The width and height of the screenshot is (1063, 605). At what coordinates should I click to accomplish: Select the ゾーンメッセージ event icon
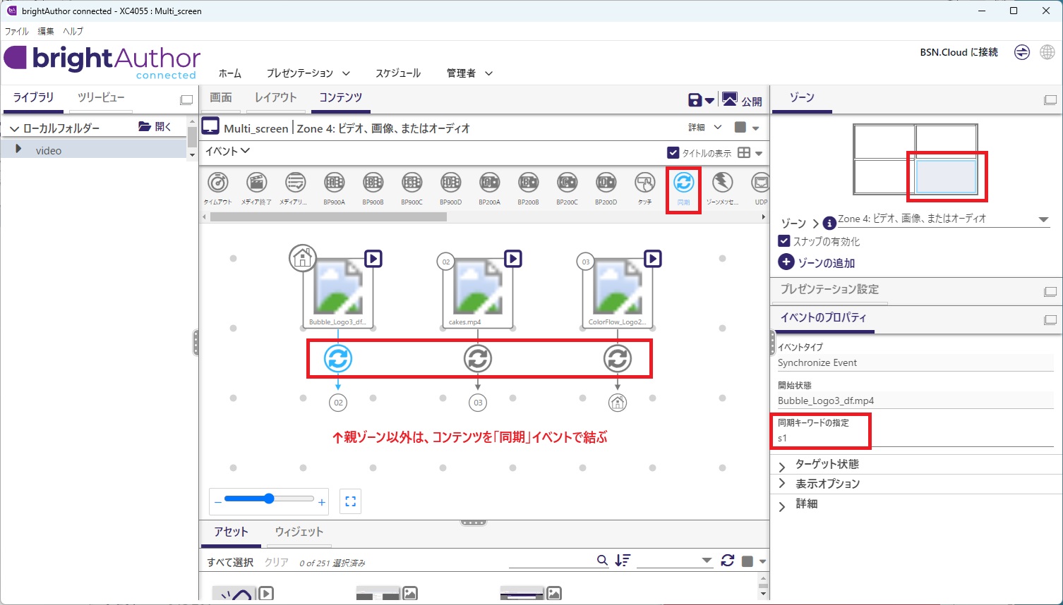coord(722,183)
